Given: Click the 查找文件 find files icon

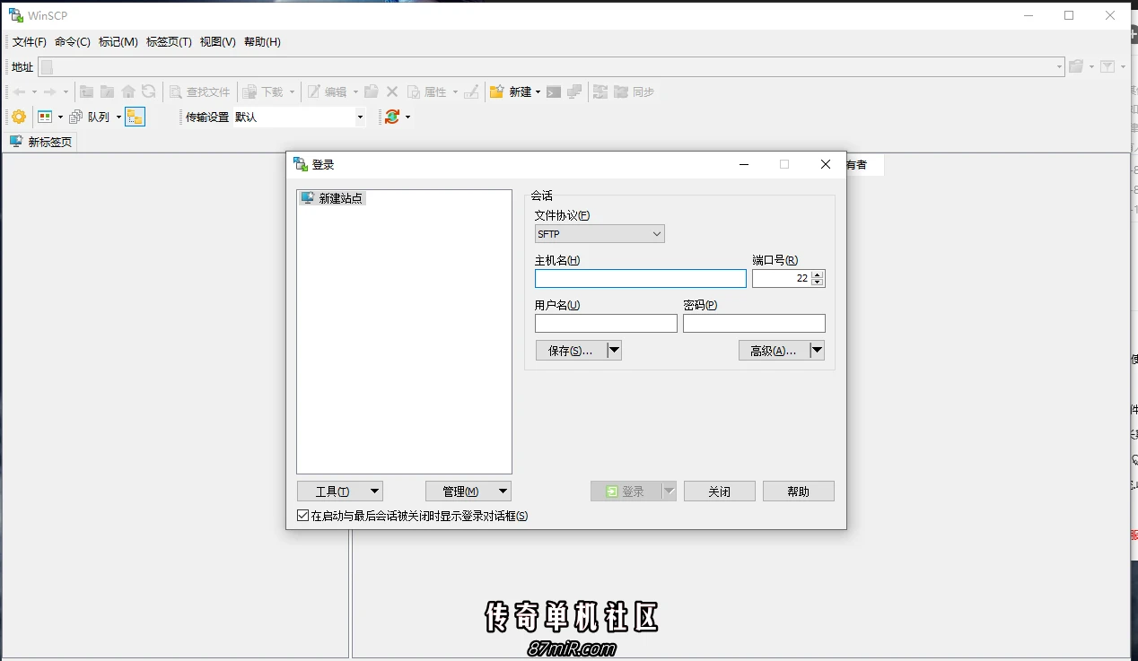Looking at the screenshot, I should click(x=176, y=91).
